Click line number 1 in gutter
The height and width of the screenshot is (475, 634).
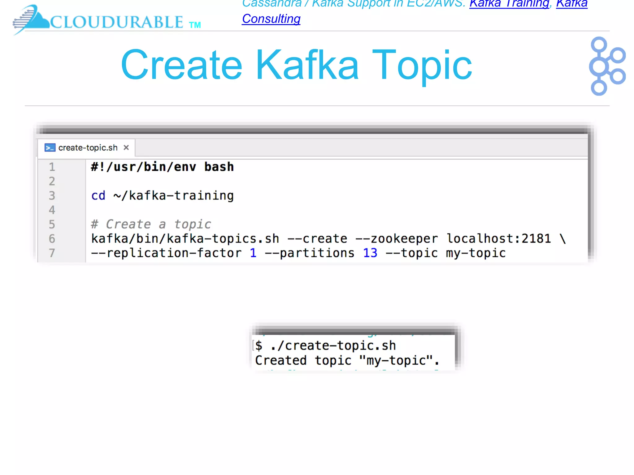pos(52,167)
